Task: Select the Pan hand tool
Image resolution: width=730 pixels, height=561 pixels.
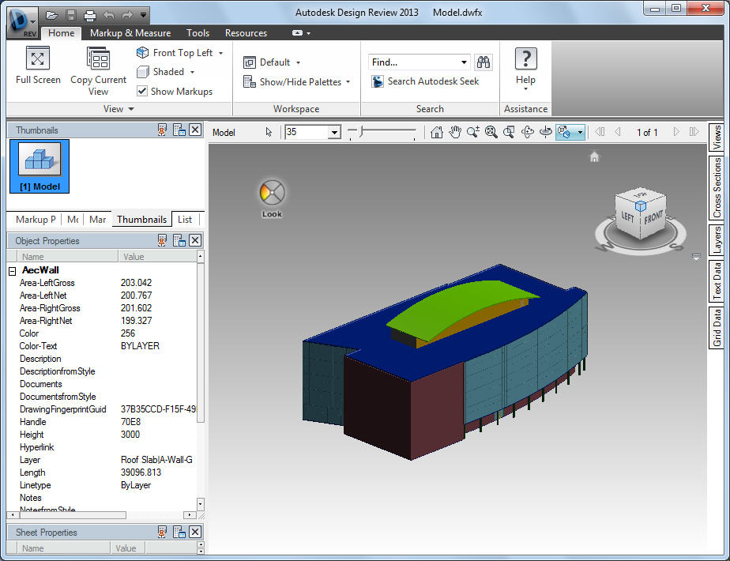Action: pyautogui.click(x=455, y=132)
